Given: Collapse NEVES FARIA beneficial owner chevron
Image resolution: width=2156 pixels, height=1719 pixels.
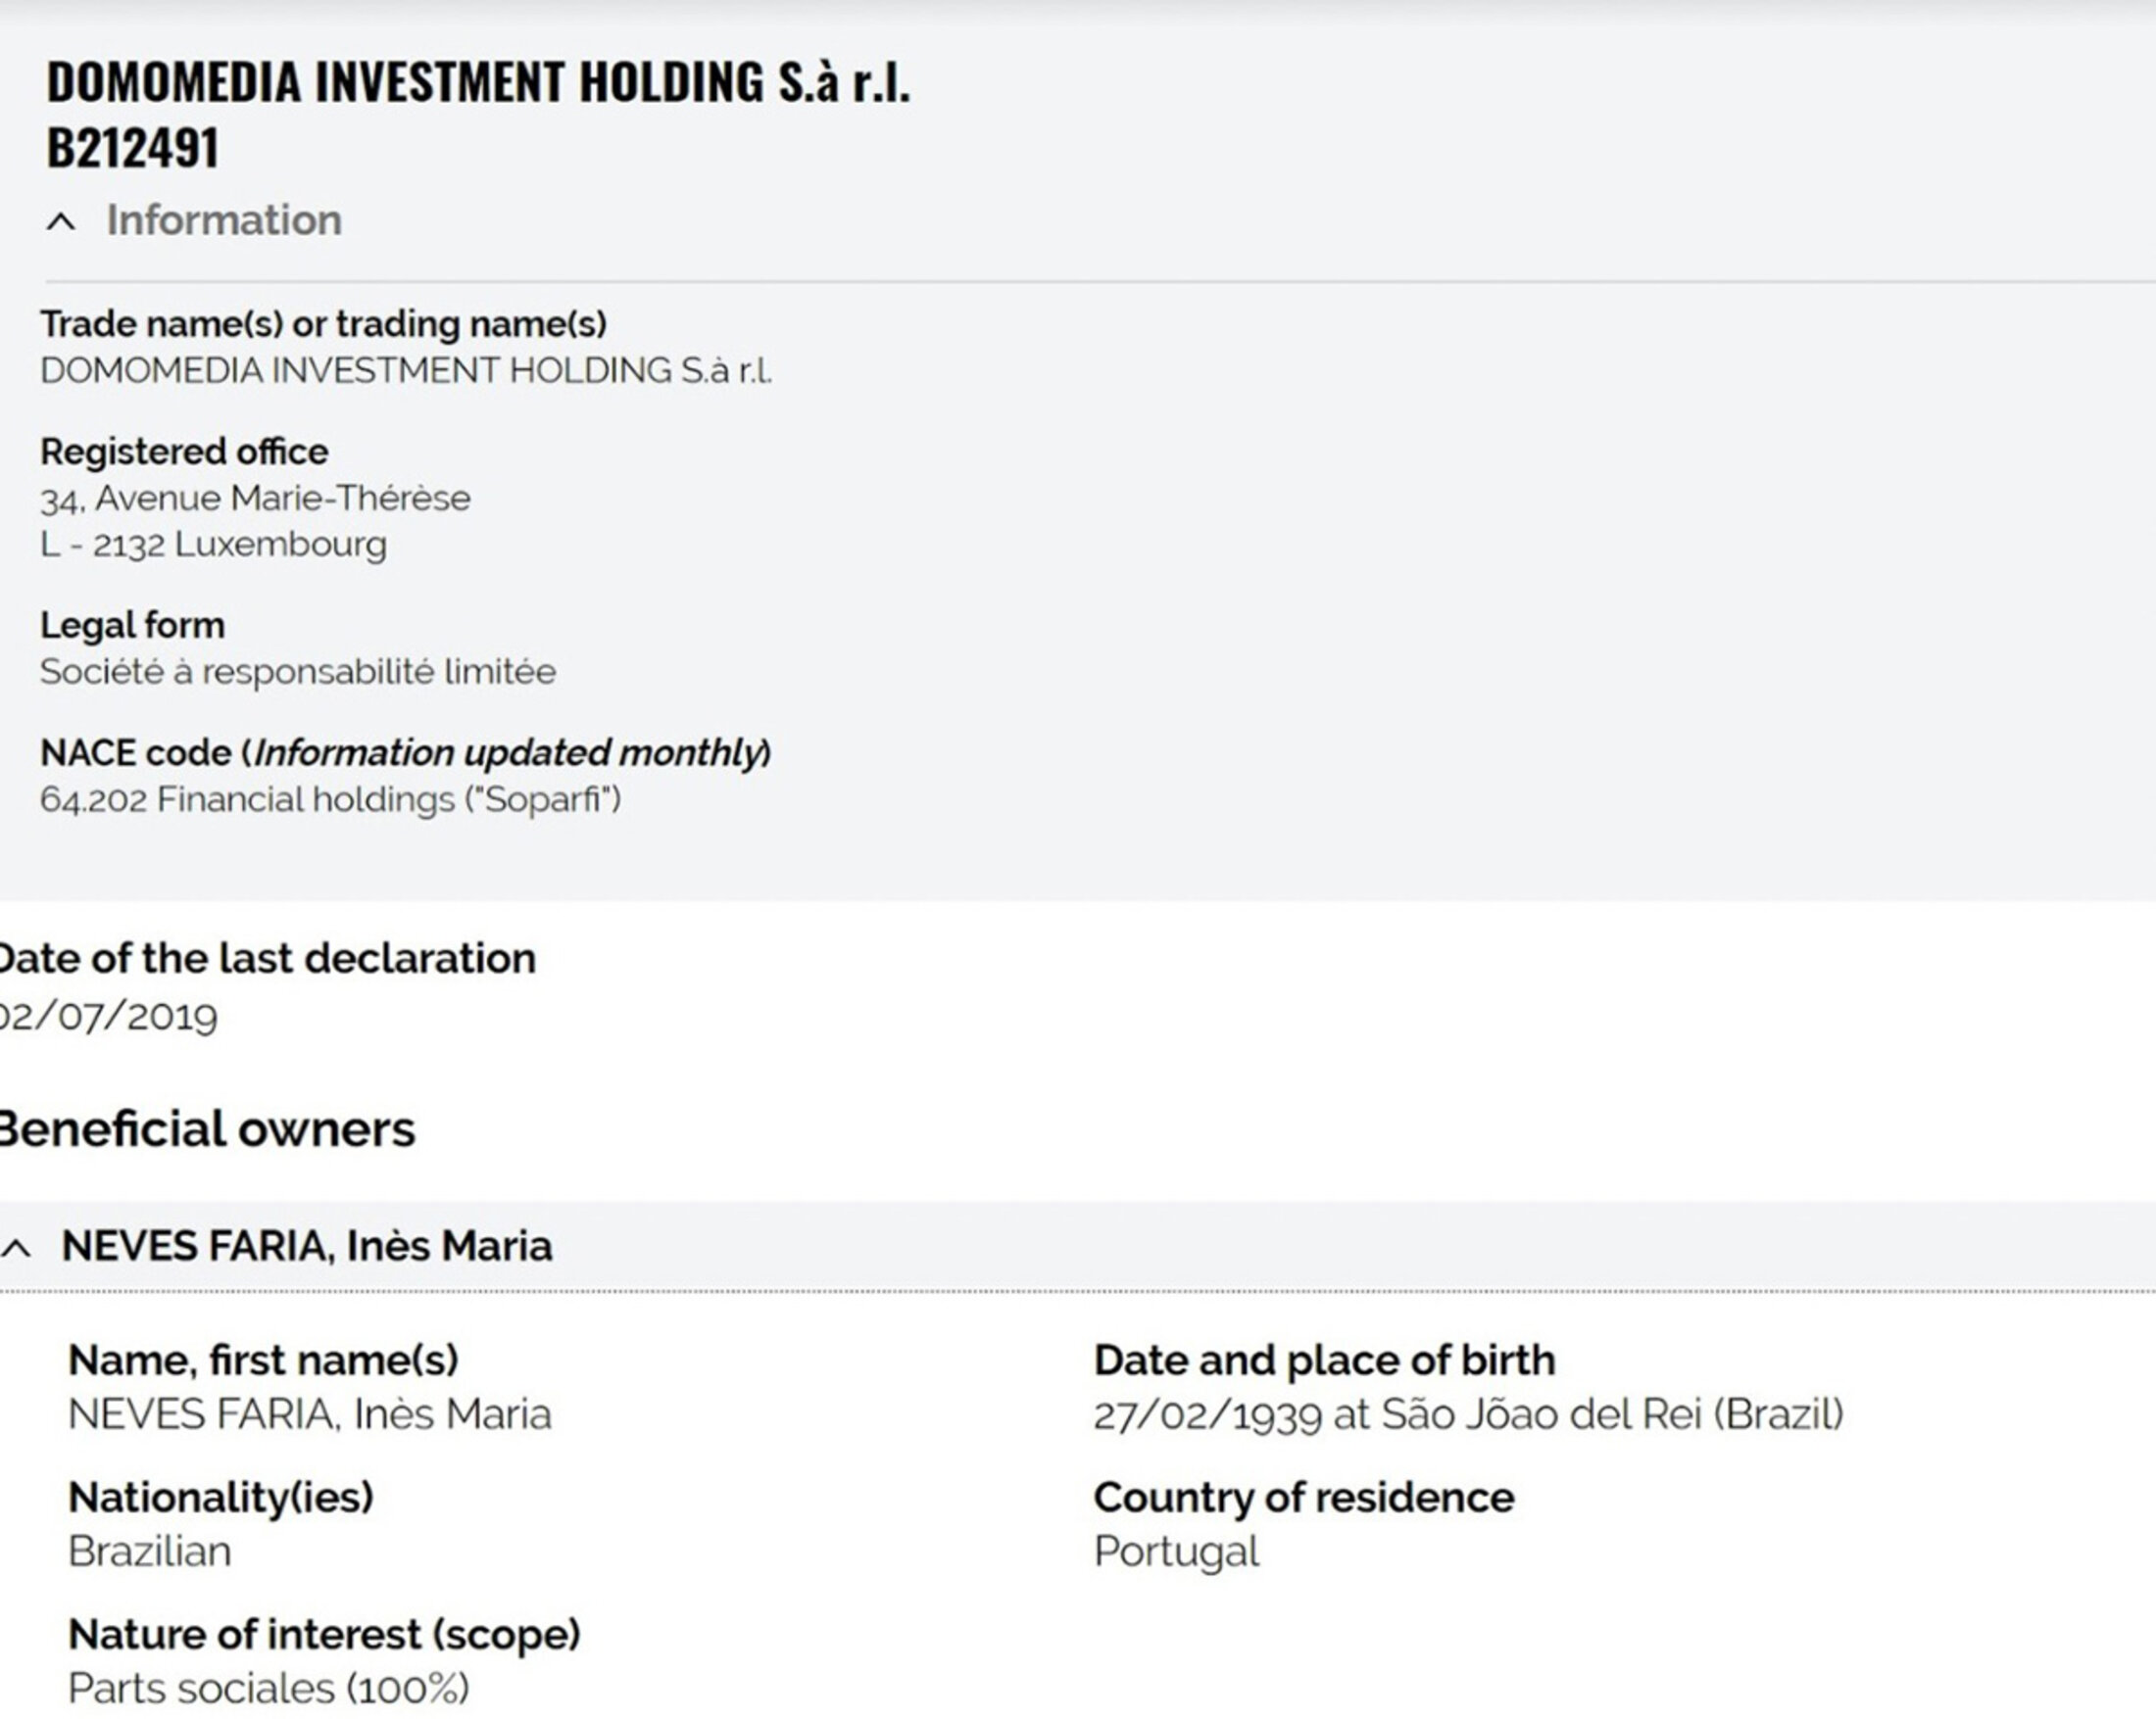Looking at the screenshot, I should point(17,1247).
